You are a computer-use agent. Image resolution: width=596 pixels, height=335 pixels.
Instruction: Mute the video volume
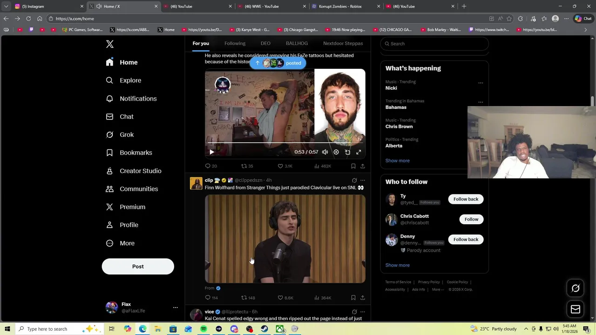click(x=325, y=152)
